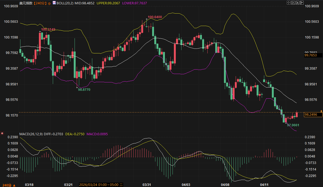The image size is (323, 187).
Task: Click the 美元指数 symbol name
Action: (x=26, y=3)
